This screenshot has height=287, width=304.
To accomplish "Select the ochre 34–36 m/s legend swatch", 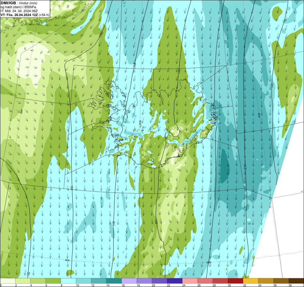I will [266, 281].
